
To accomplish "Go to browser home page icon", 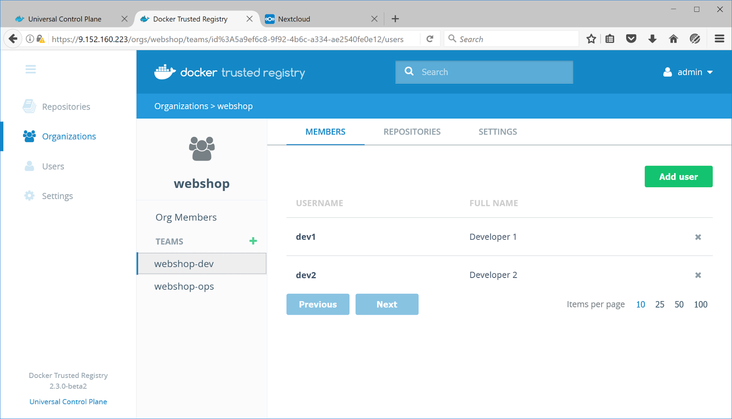I will pos(673,39).
